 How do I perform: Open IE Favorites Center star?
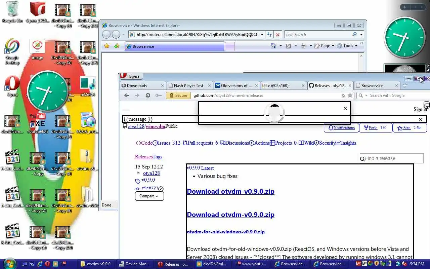click(x=107, y=46)
